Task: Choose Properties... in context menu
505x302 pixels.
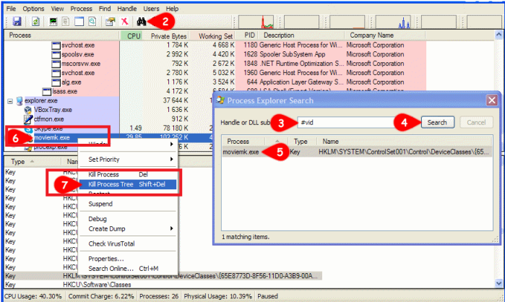Action: [x=128, y=259]
